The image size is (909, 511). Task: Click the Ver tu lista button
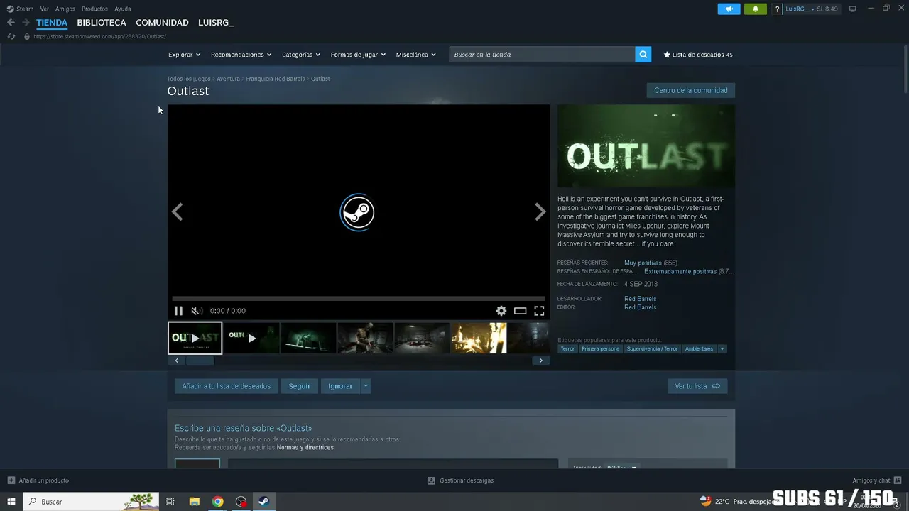click(697, 386)
